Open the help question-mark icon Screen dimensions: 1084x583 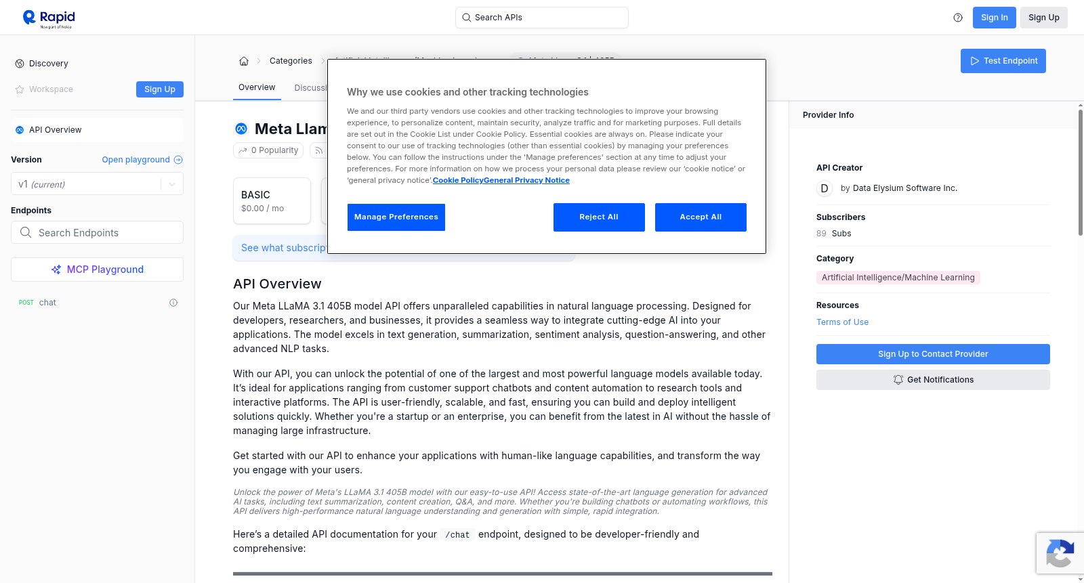[958, 18]
